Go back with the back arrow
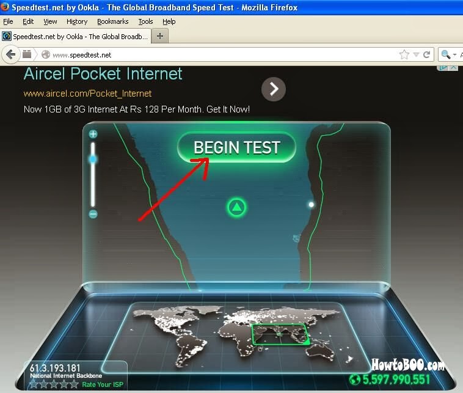463x393 pixels. click(11, 54)
